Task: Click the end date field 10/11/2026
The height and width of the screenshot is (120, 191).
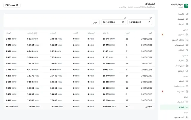Action: [x=113, y=22]
